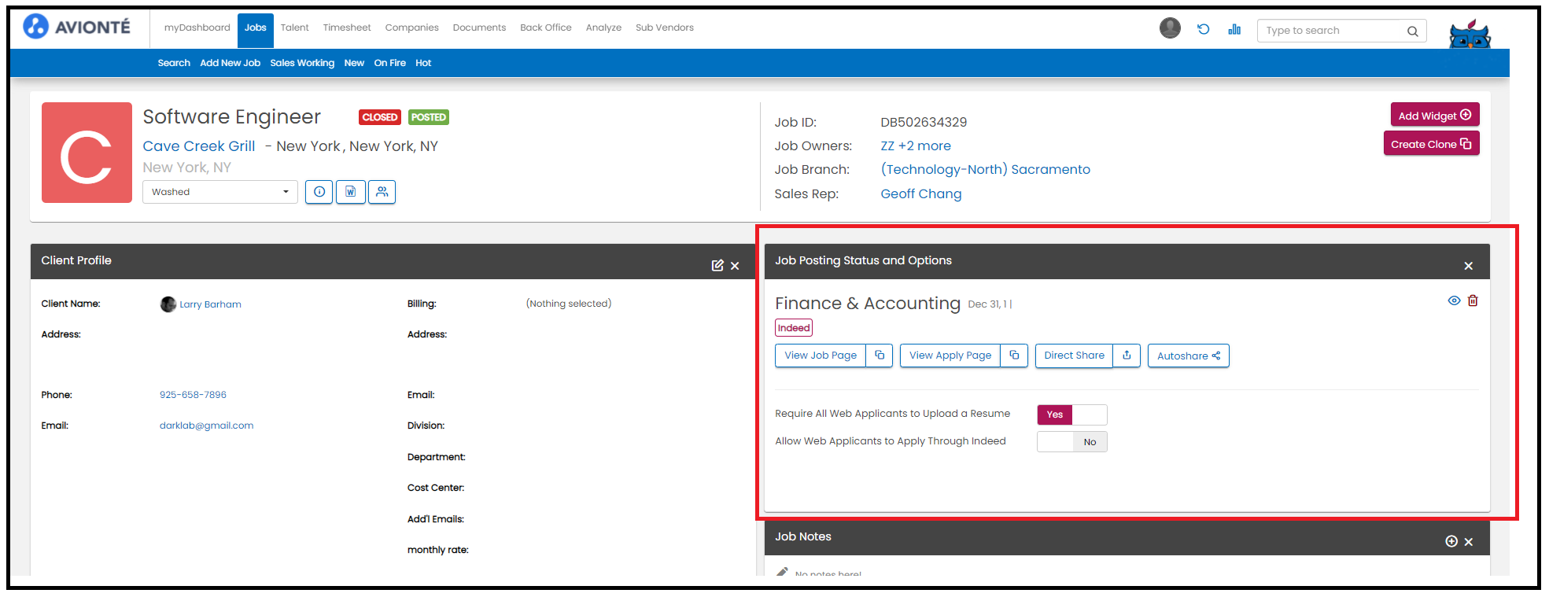Screen dimensions: 1549x597
Task: Delete the Finance & Accounting posting
Action: coord(1473,300)
